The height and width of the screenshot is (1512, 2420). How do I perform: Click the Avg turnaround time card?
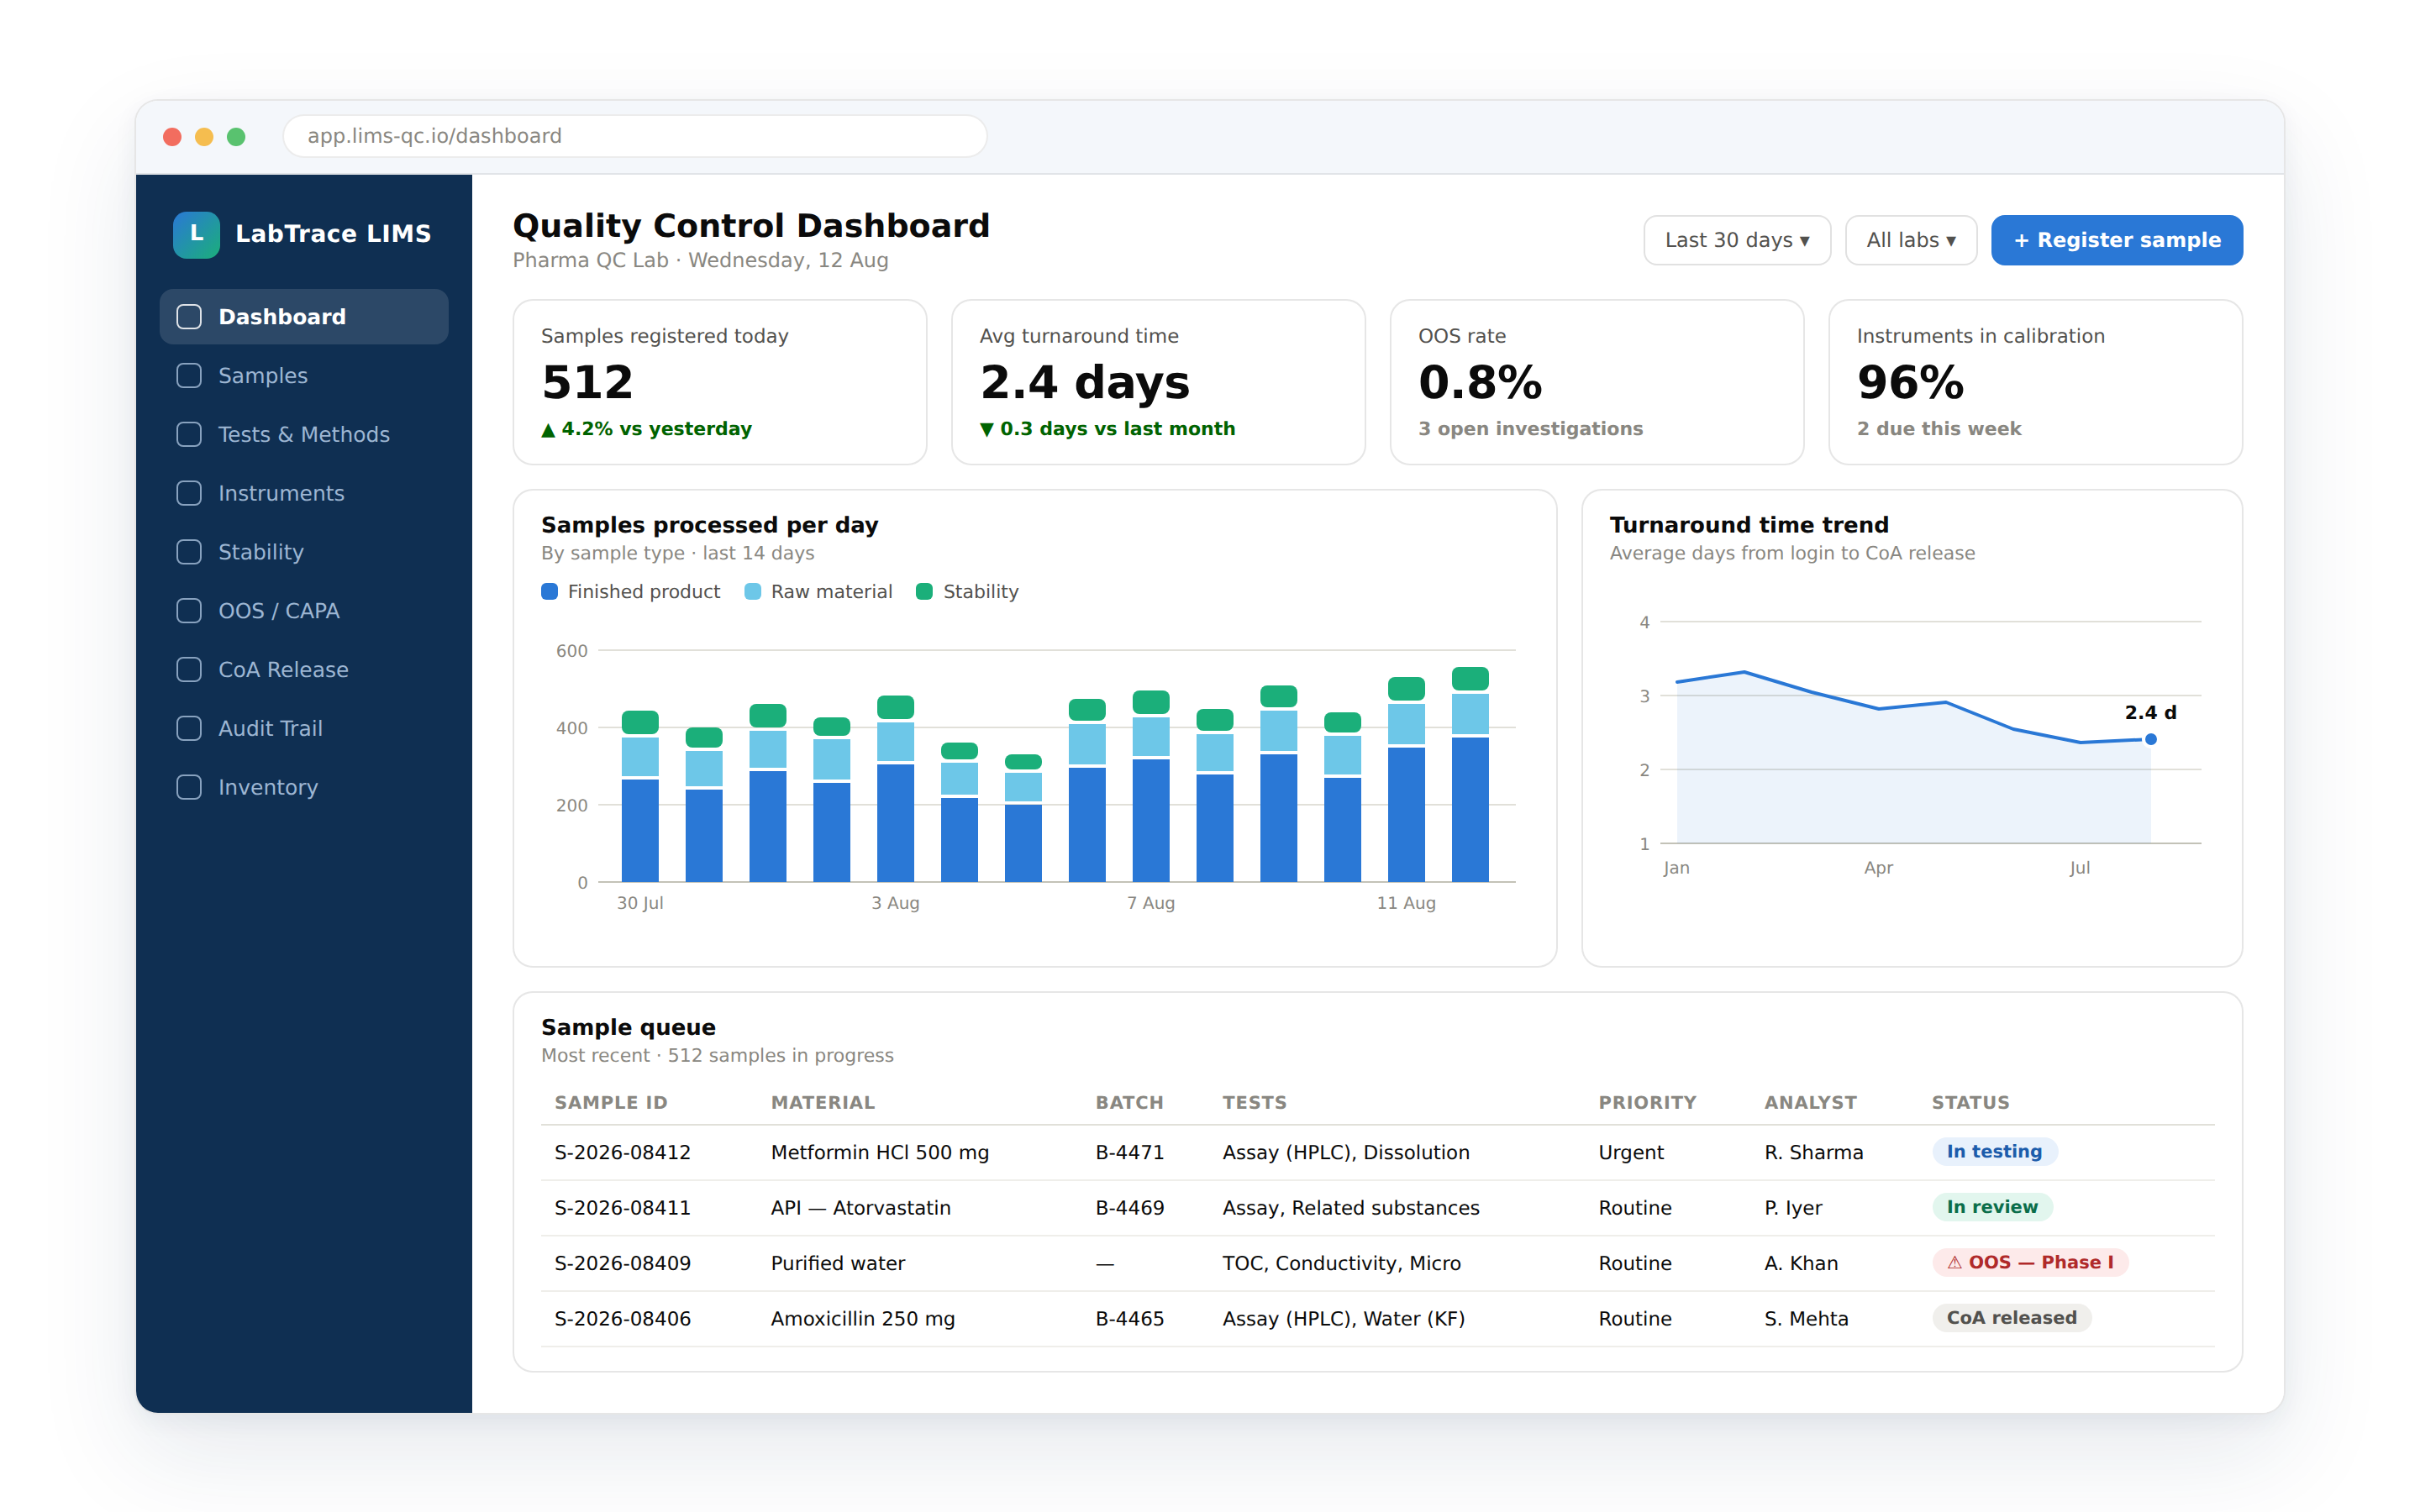(x=1158, y=382)
